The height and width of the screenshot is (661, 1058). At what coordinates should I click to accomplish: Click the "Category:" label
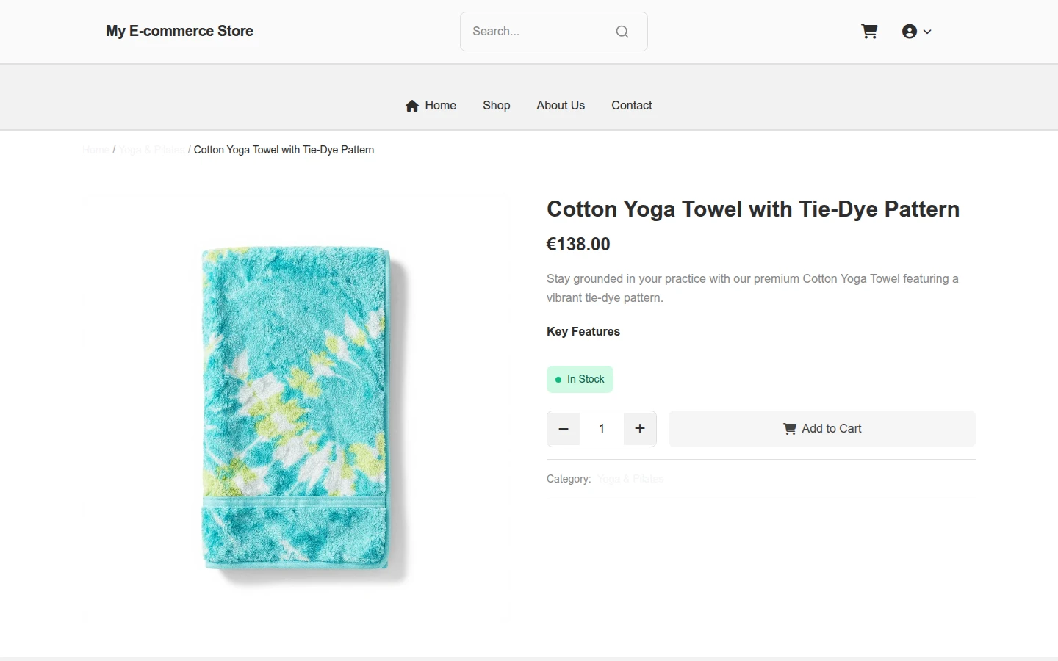[x=569, y=479]
